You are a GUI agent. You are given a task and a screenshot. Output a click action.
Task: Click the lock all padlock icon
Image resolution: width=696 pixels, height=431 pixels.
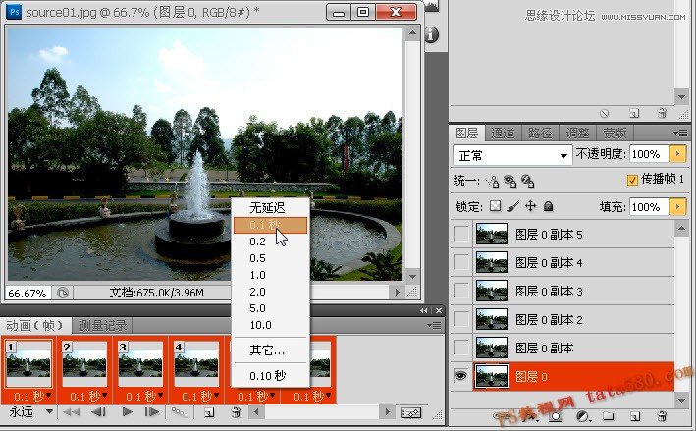click(549, 206)
